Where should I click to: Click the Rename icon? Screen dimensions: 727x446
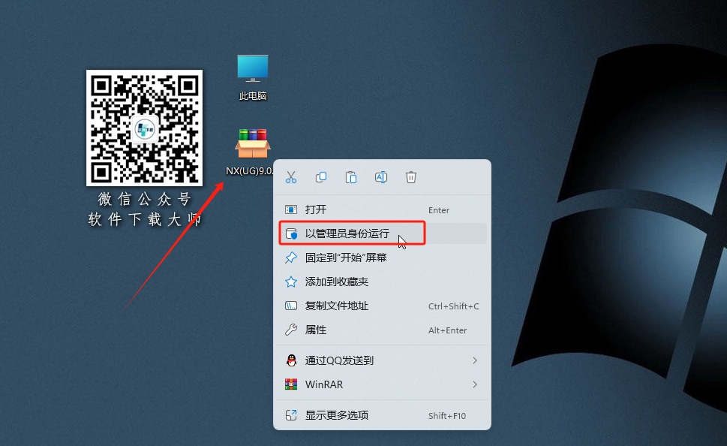pyautogui.click(x=380, y=177)
